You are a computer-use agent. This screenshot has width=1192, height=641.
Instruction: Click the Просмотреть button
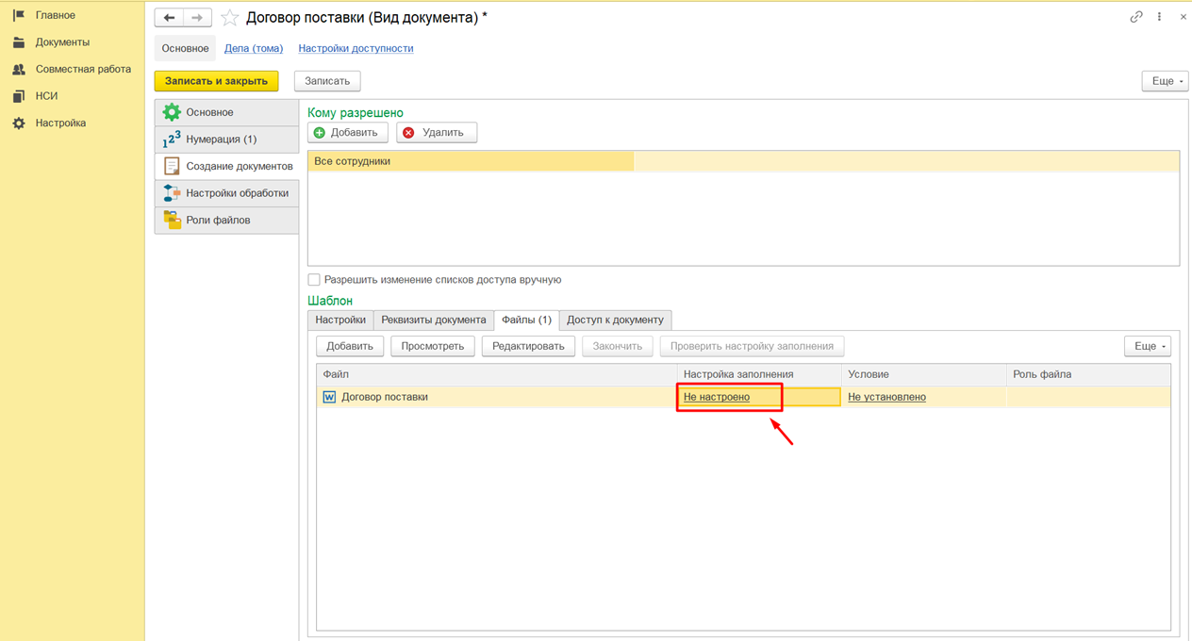433,346
